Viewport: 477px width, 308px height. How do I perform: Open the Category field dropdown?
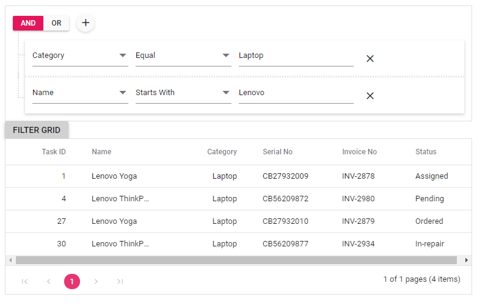(x=123, y=56)
